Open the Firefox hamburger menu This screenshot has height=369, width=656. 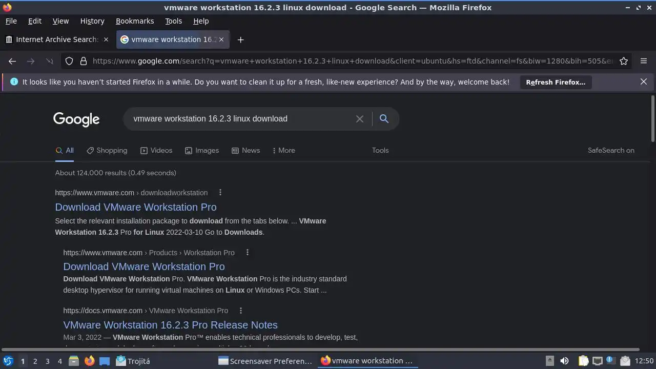[x=644, y=61]
